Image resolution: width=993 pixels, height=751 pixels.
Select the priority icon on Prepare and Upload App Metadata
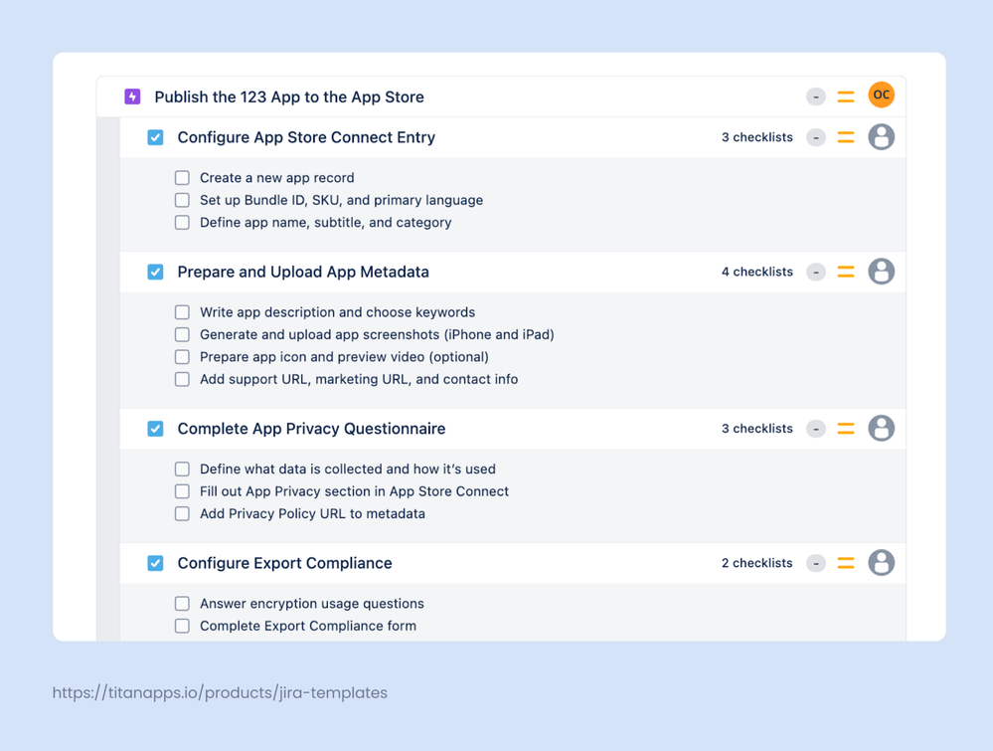pyautogui.click(x=846, y=272)
